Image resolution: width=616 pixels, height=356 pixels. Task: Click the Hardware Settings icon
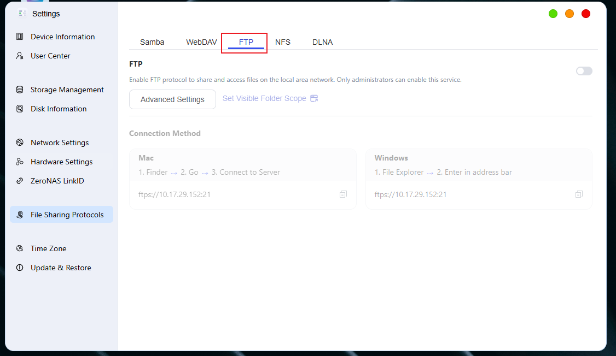point(20,162)
